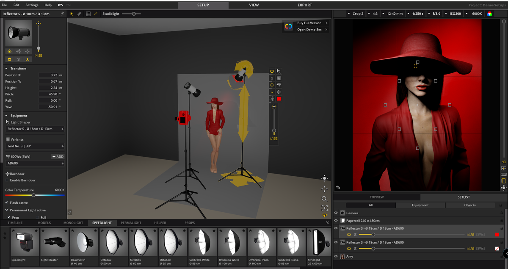This screenshot has width=508, height=269.
Task: Click the focus frame icon in viewport
Action: (324, 208)
